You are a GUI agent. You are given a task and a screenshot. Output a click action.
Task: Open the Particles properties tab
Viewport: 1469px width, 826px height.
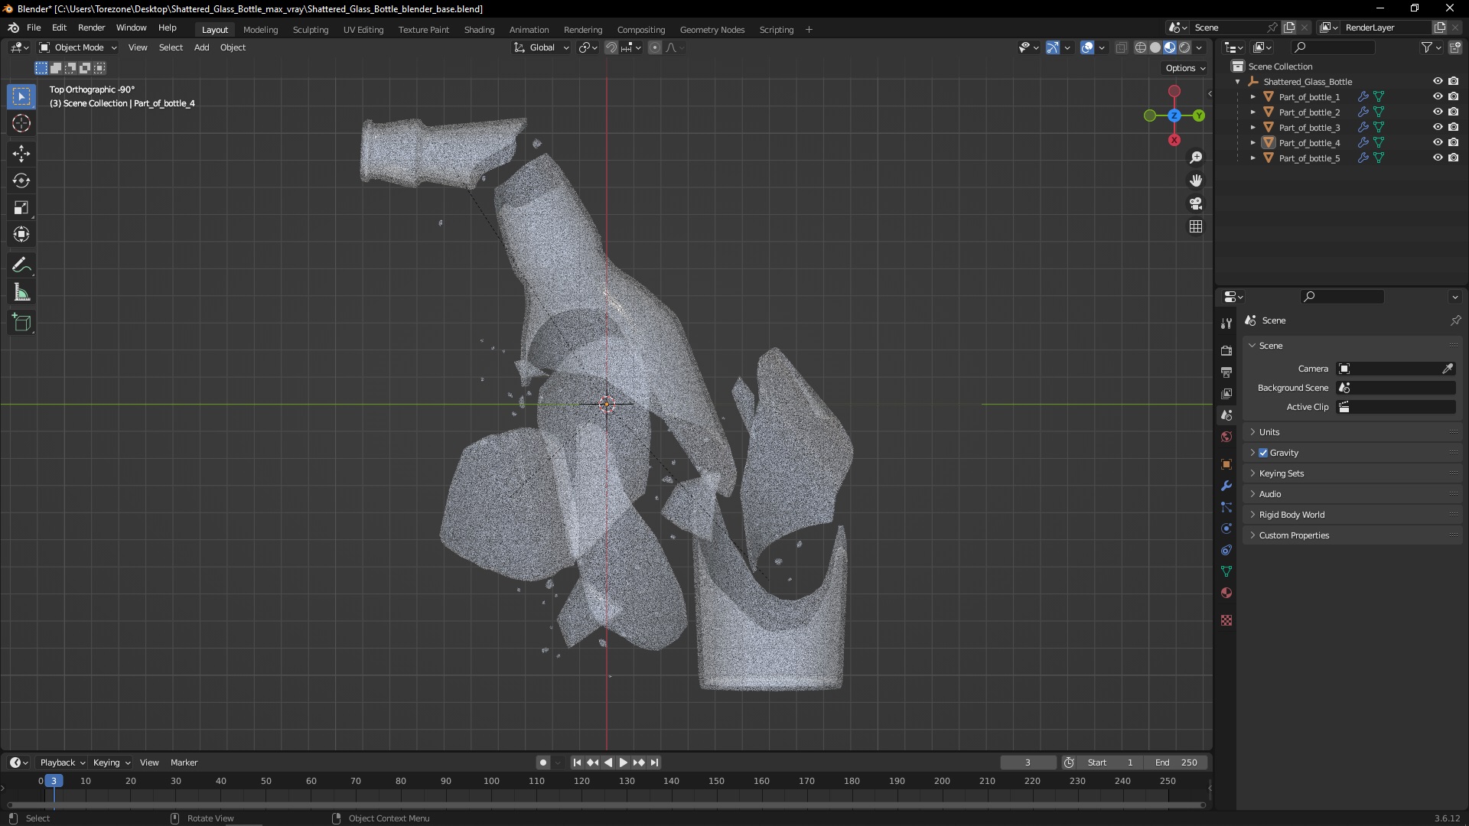pos(1226,507)
